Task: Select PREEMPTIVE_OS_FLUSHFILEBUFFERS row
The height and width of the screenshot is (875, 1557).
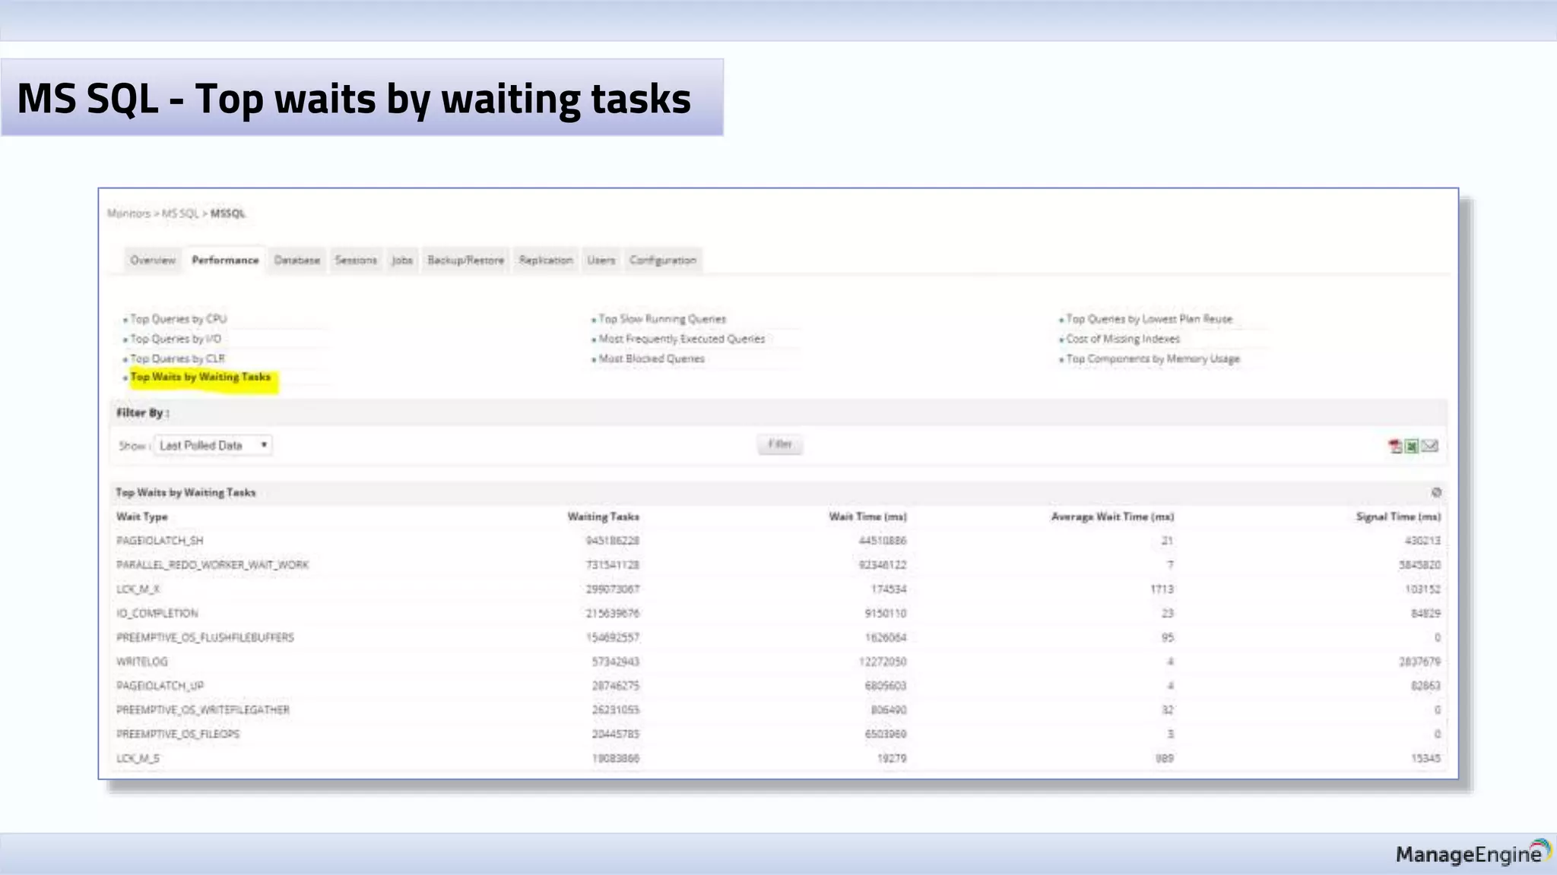Action: click(778, 637)
